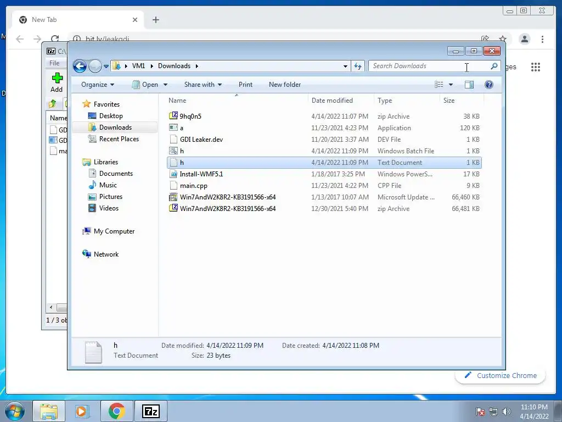Select the Win7AndW2K8R2 zip archive (66,481 KB) icon
Image resolution: width=562 pixels, height=422 pixels.
[x=173, y=208]
